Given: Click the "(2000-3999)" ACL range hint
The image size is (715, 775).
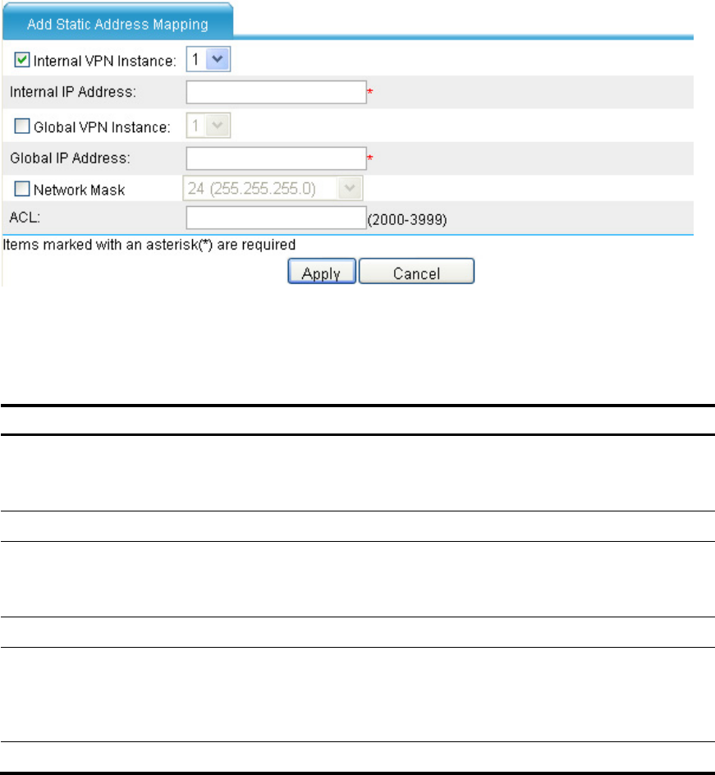Looking at the screenshot, I should [407, 219].
